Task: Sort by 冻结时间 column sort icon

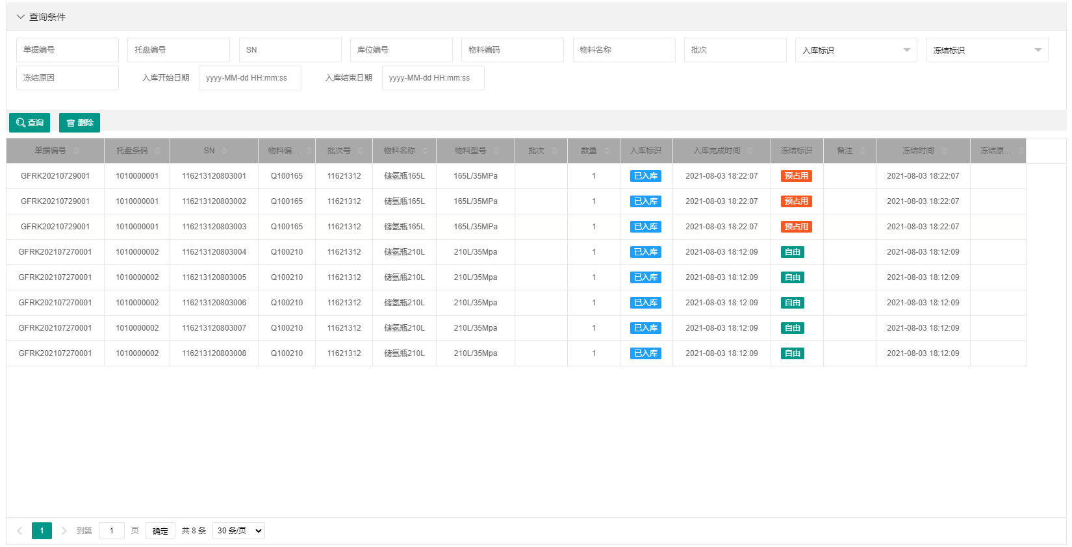Action: [944, 151]
